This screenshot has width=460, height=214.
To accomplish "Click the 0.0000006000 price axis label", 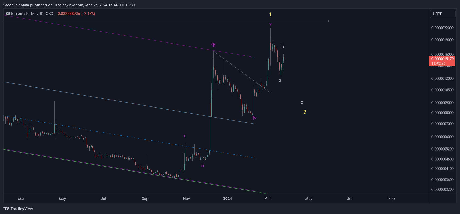I will [x=443, y=137].
